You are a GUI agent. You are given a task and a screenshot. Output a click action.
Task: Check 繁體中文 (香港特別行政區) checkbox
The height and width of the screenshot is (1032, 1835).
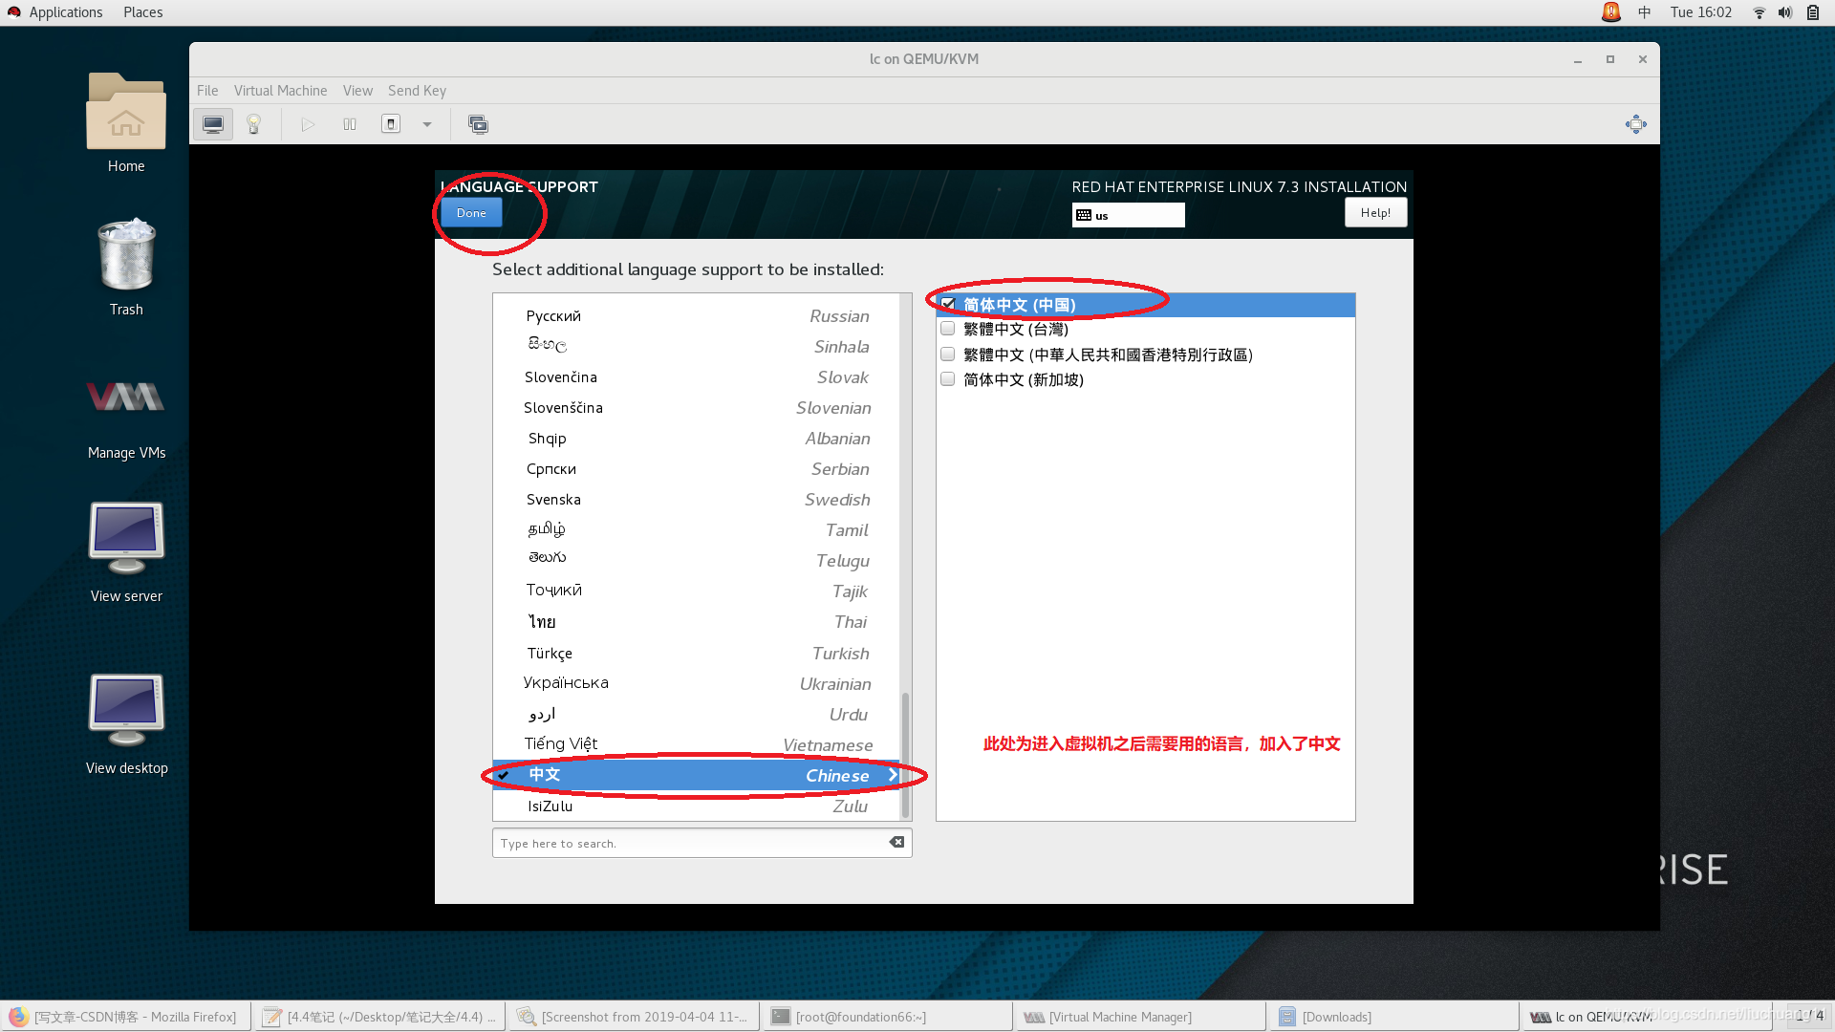(948, 355)
